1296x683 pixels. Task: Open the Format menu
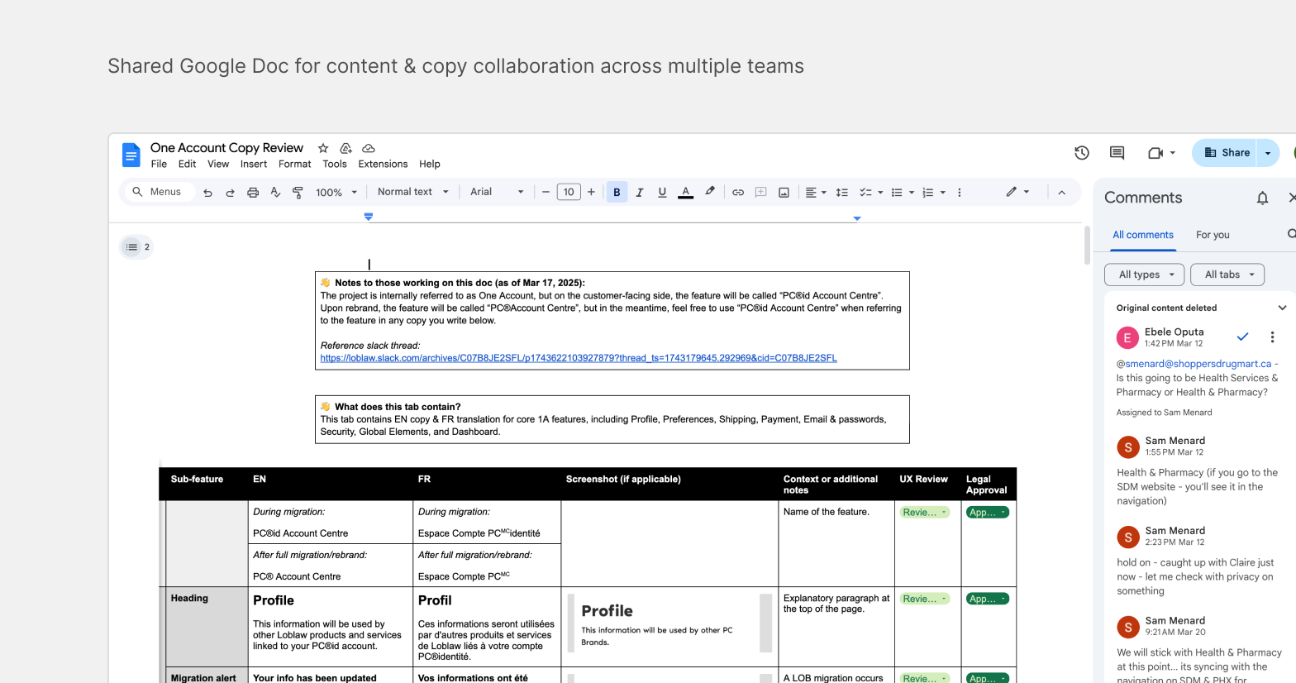pyautogui.click(x=295, y=164)
